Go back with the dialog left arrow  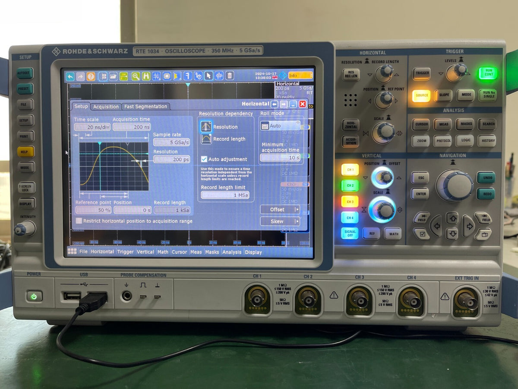pos(275,104)
